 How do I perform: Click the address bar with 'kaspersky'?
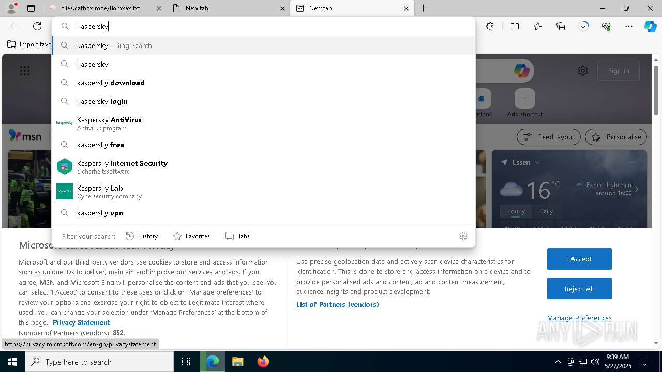point(263,26)
